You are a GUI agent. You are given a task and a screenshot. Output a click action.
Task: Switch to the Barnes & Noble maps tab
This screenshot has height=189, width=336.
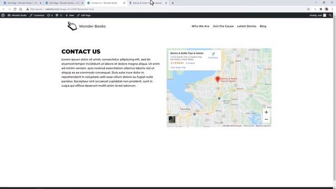point(148,3)
